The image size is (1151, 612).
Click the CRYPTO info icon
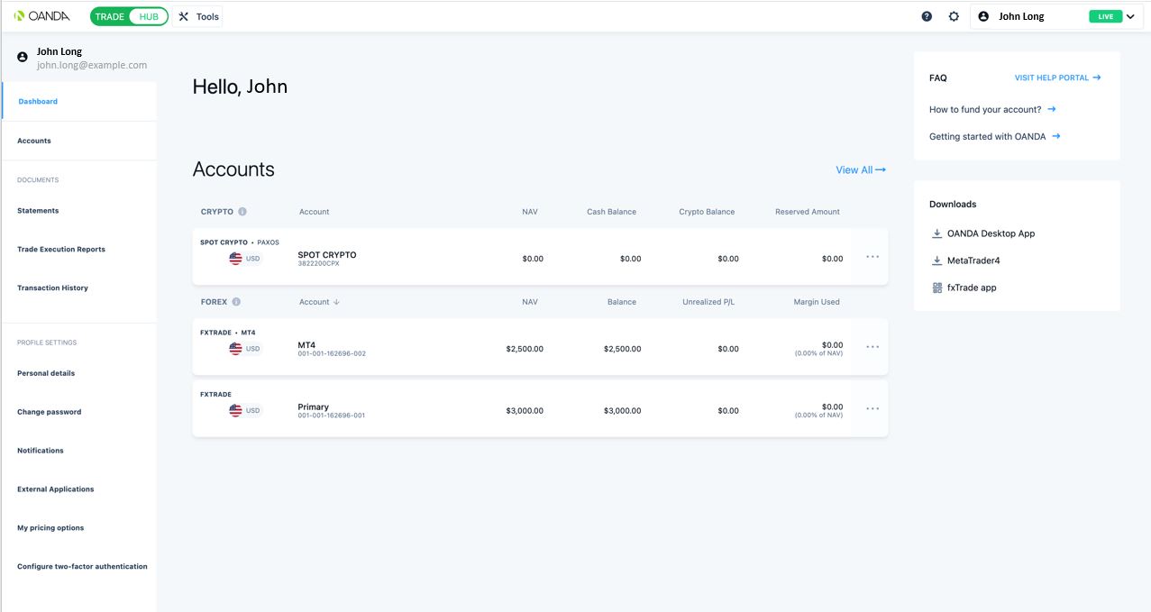242,212
